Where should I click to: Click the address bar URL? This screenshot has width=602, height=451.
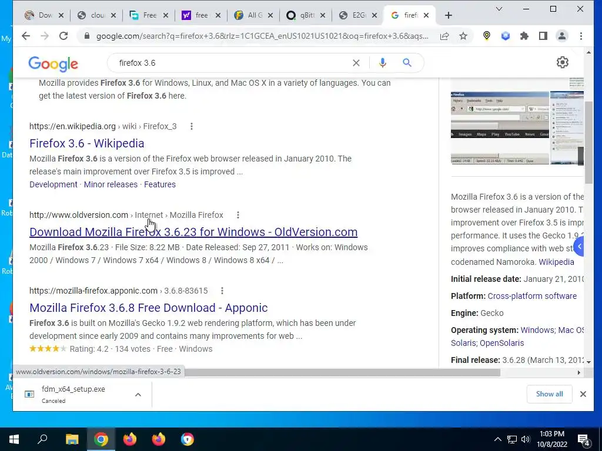(x=262, y=36)
